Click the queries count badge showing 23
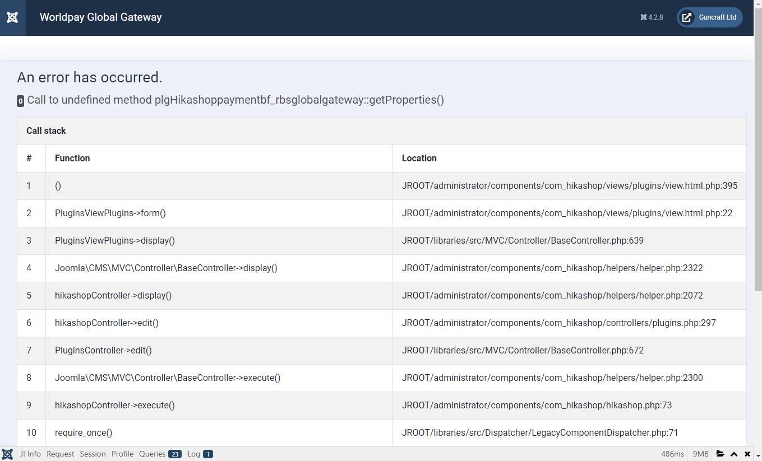This screenshot has height=461, width=762. pyautogui.click(x=175, y=454)
